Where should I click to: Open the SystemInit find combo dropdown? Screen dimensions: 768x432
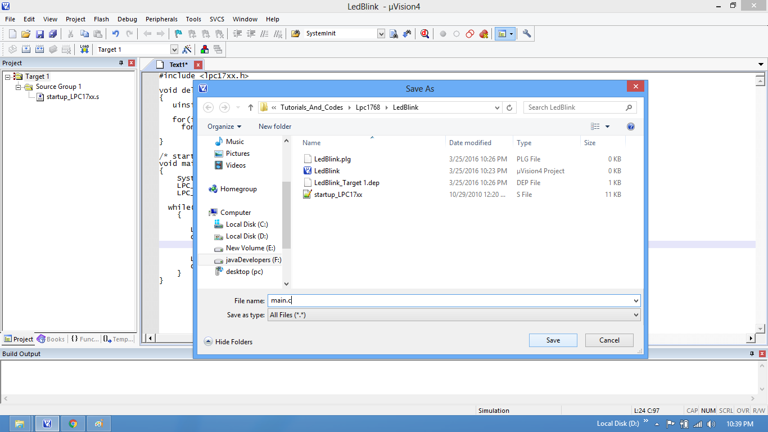click(x=381, y=34)
